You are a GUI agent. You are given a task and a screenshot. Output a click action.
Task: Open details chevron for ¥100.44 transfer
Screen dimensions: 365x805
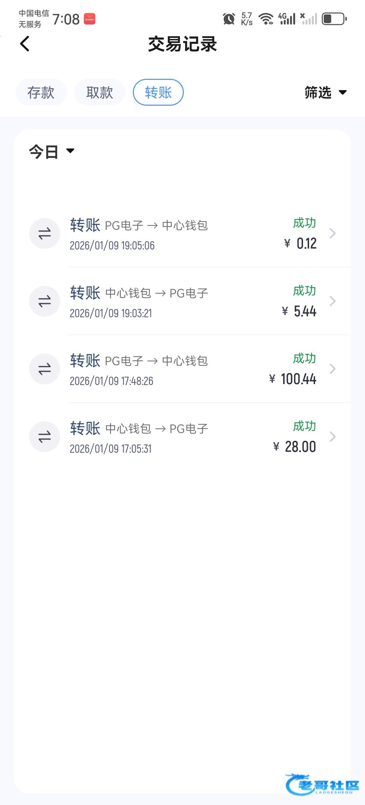332,369
